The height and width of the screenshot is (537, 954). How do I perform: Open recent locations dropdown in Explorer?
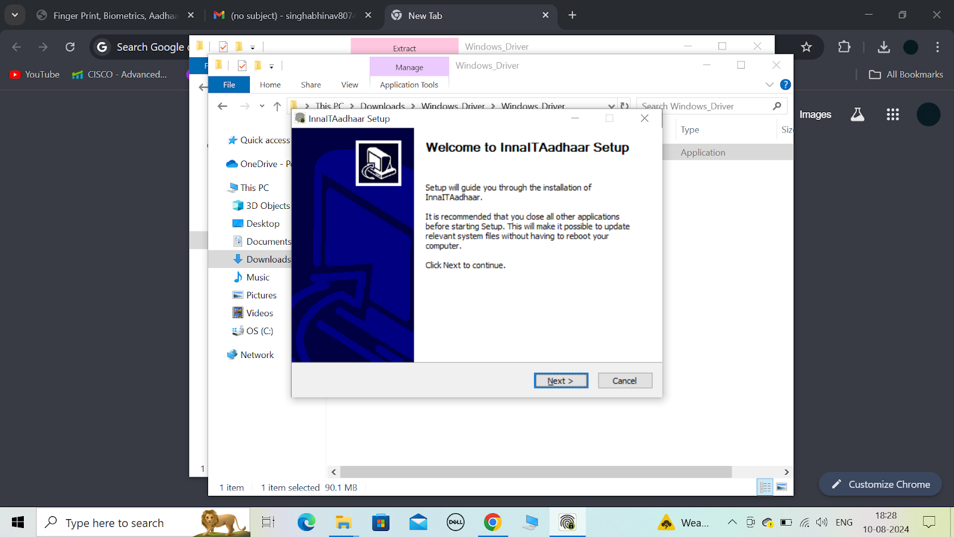click(x=262, y=106)
